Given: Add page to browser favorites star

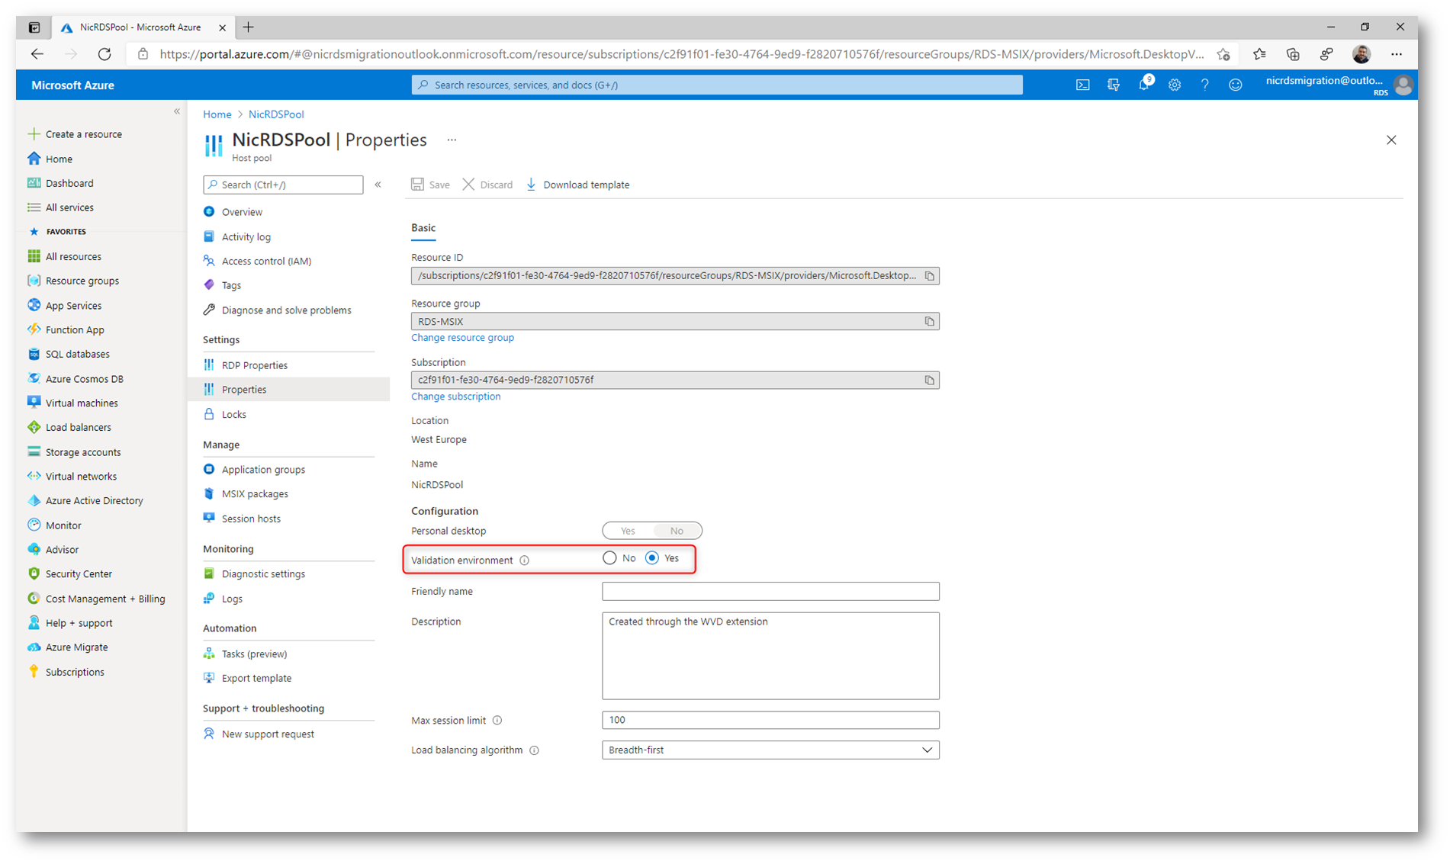Looking at the screenshot, I should pyautogui.click(x=1223, y=54).
